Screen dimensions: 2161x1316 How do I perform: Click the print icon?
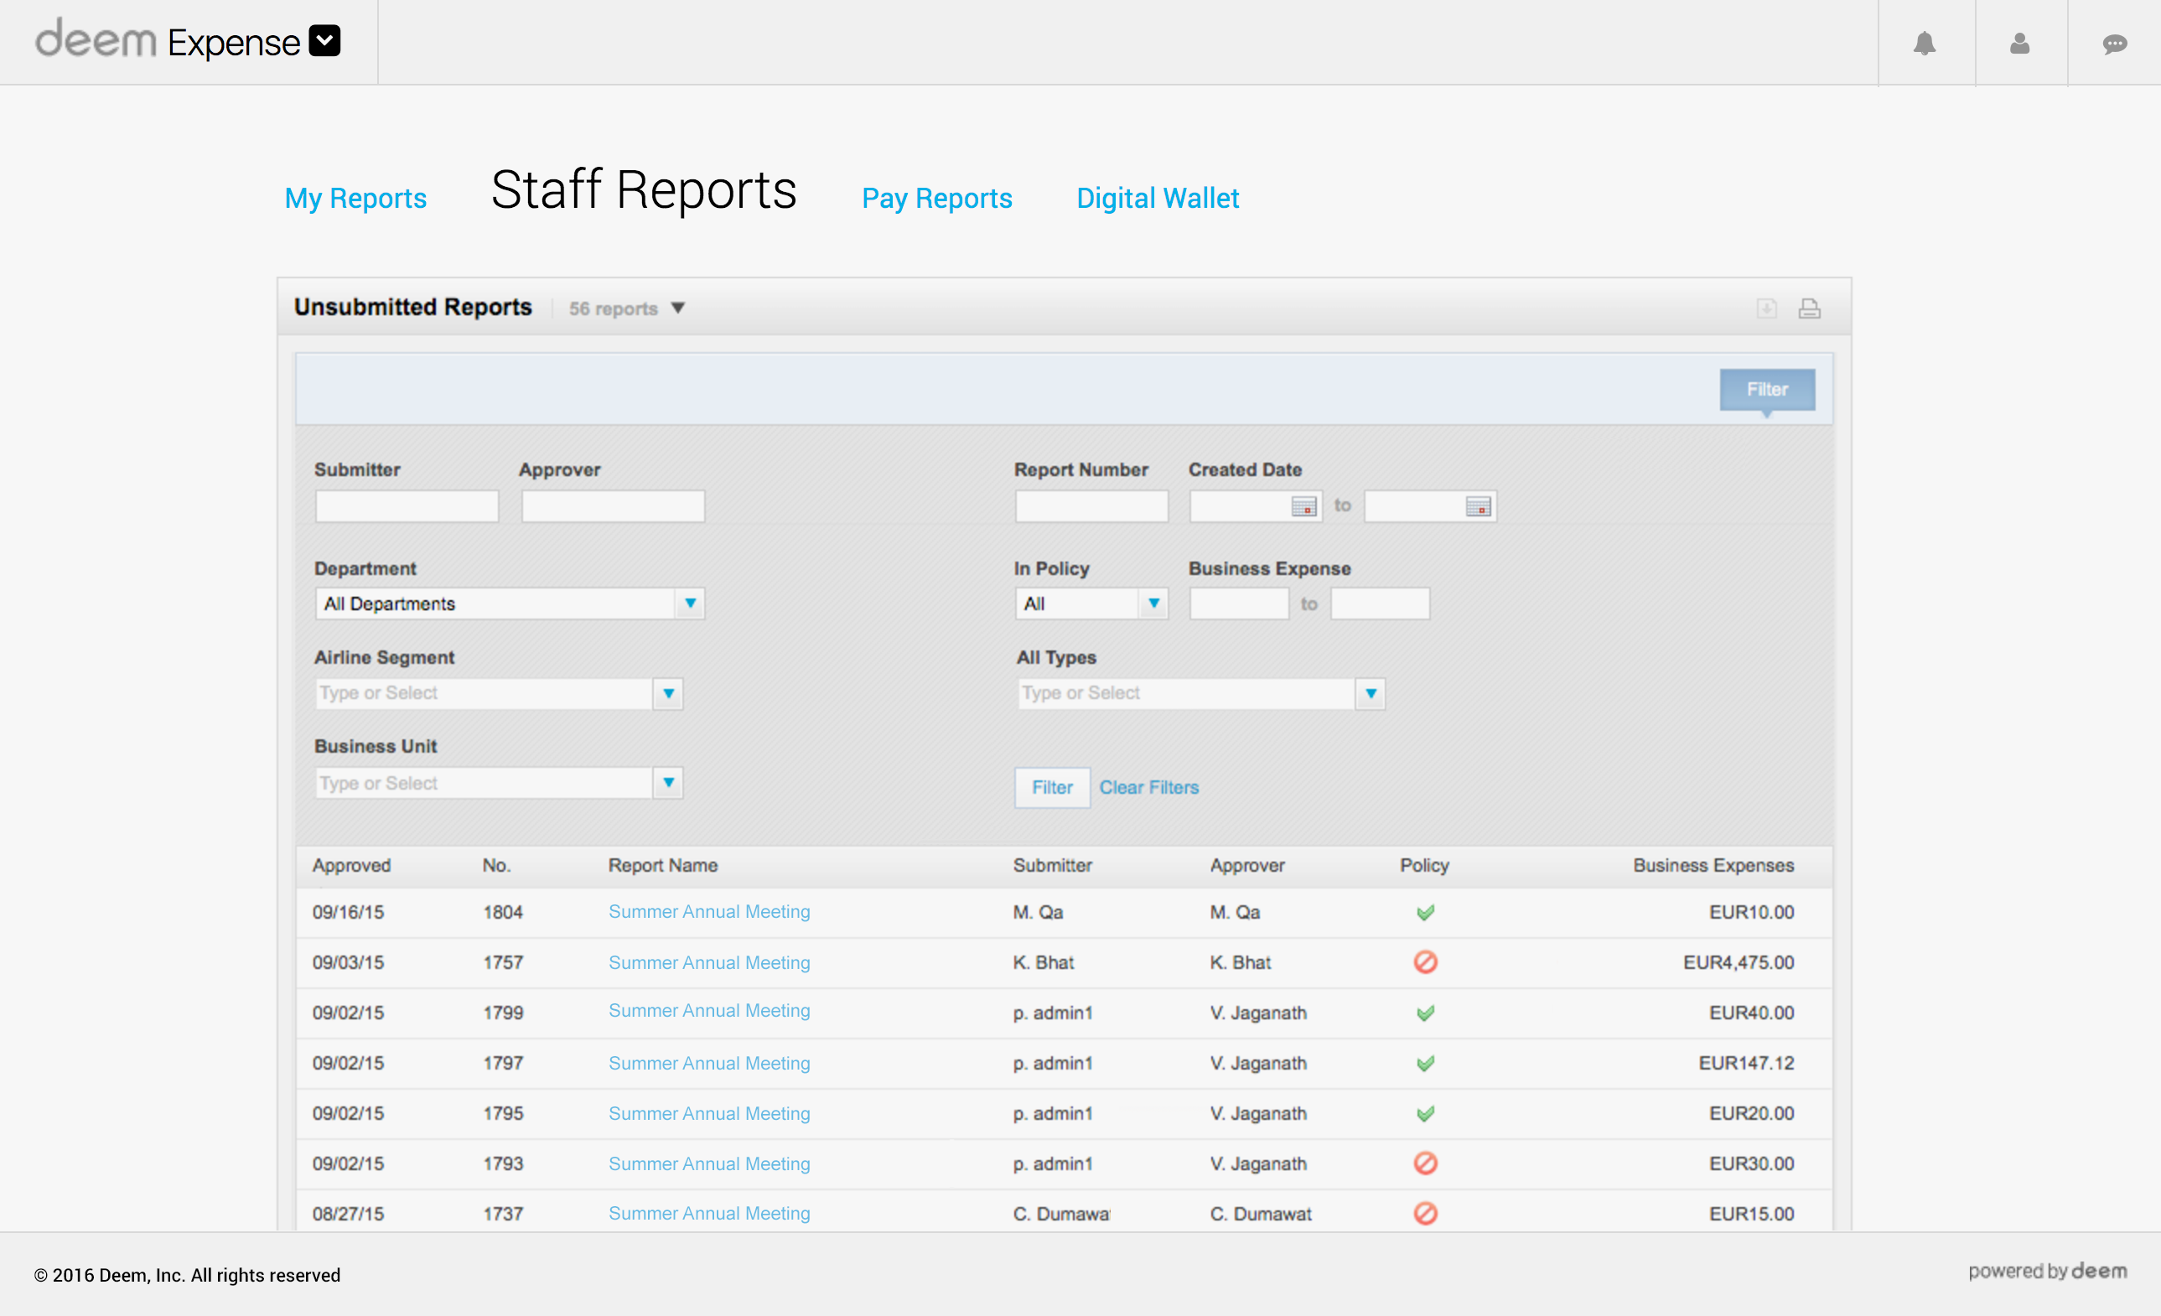click(1809, 308)
